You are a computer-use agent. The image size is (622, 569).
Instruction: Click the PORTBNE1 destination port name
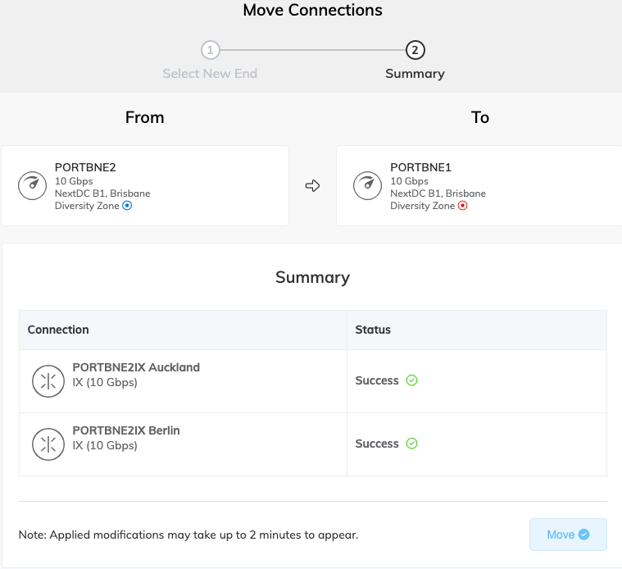(420, 167)
